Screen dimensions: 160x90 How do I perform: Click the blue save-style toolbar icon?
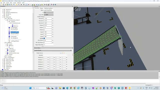(9, 4)
